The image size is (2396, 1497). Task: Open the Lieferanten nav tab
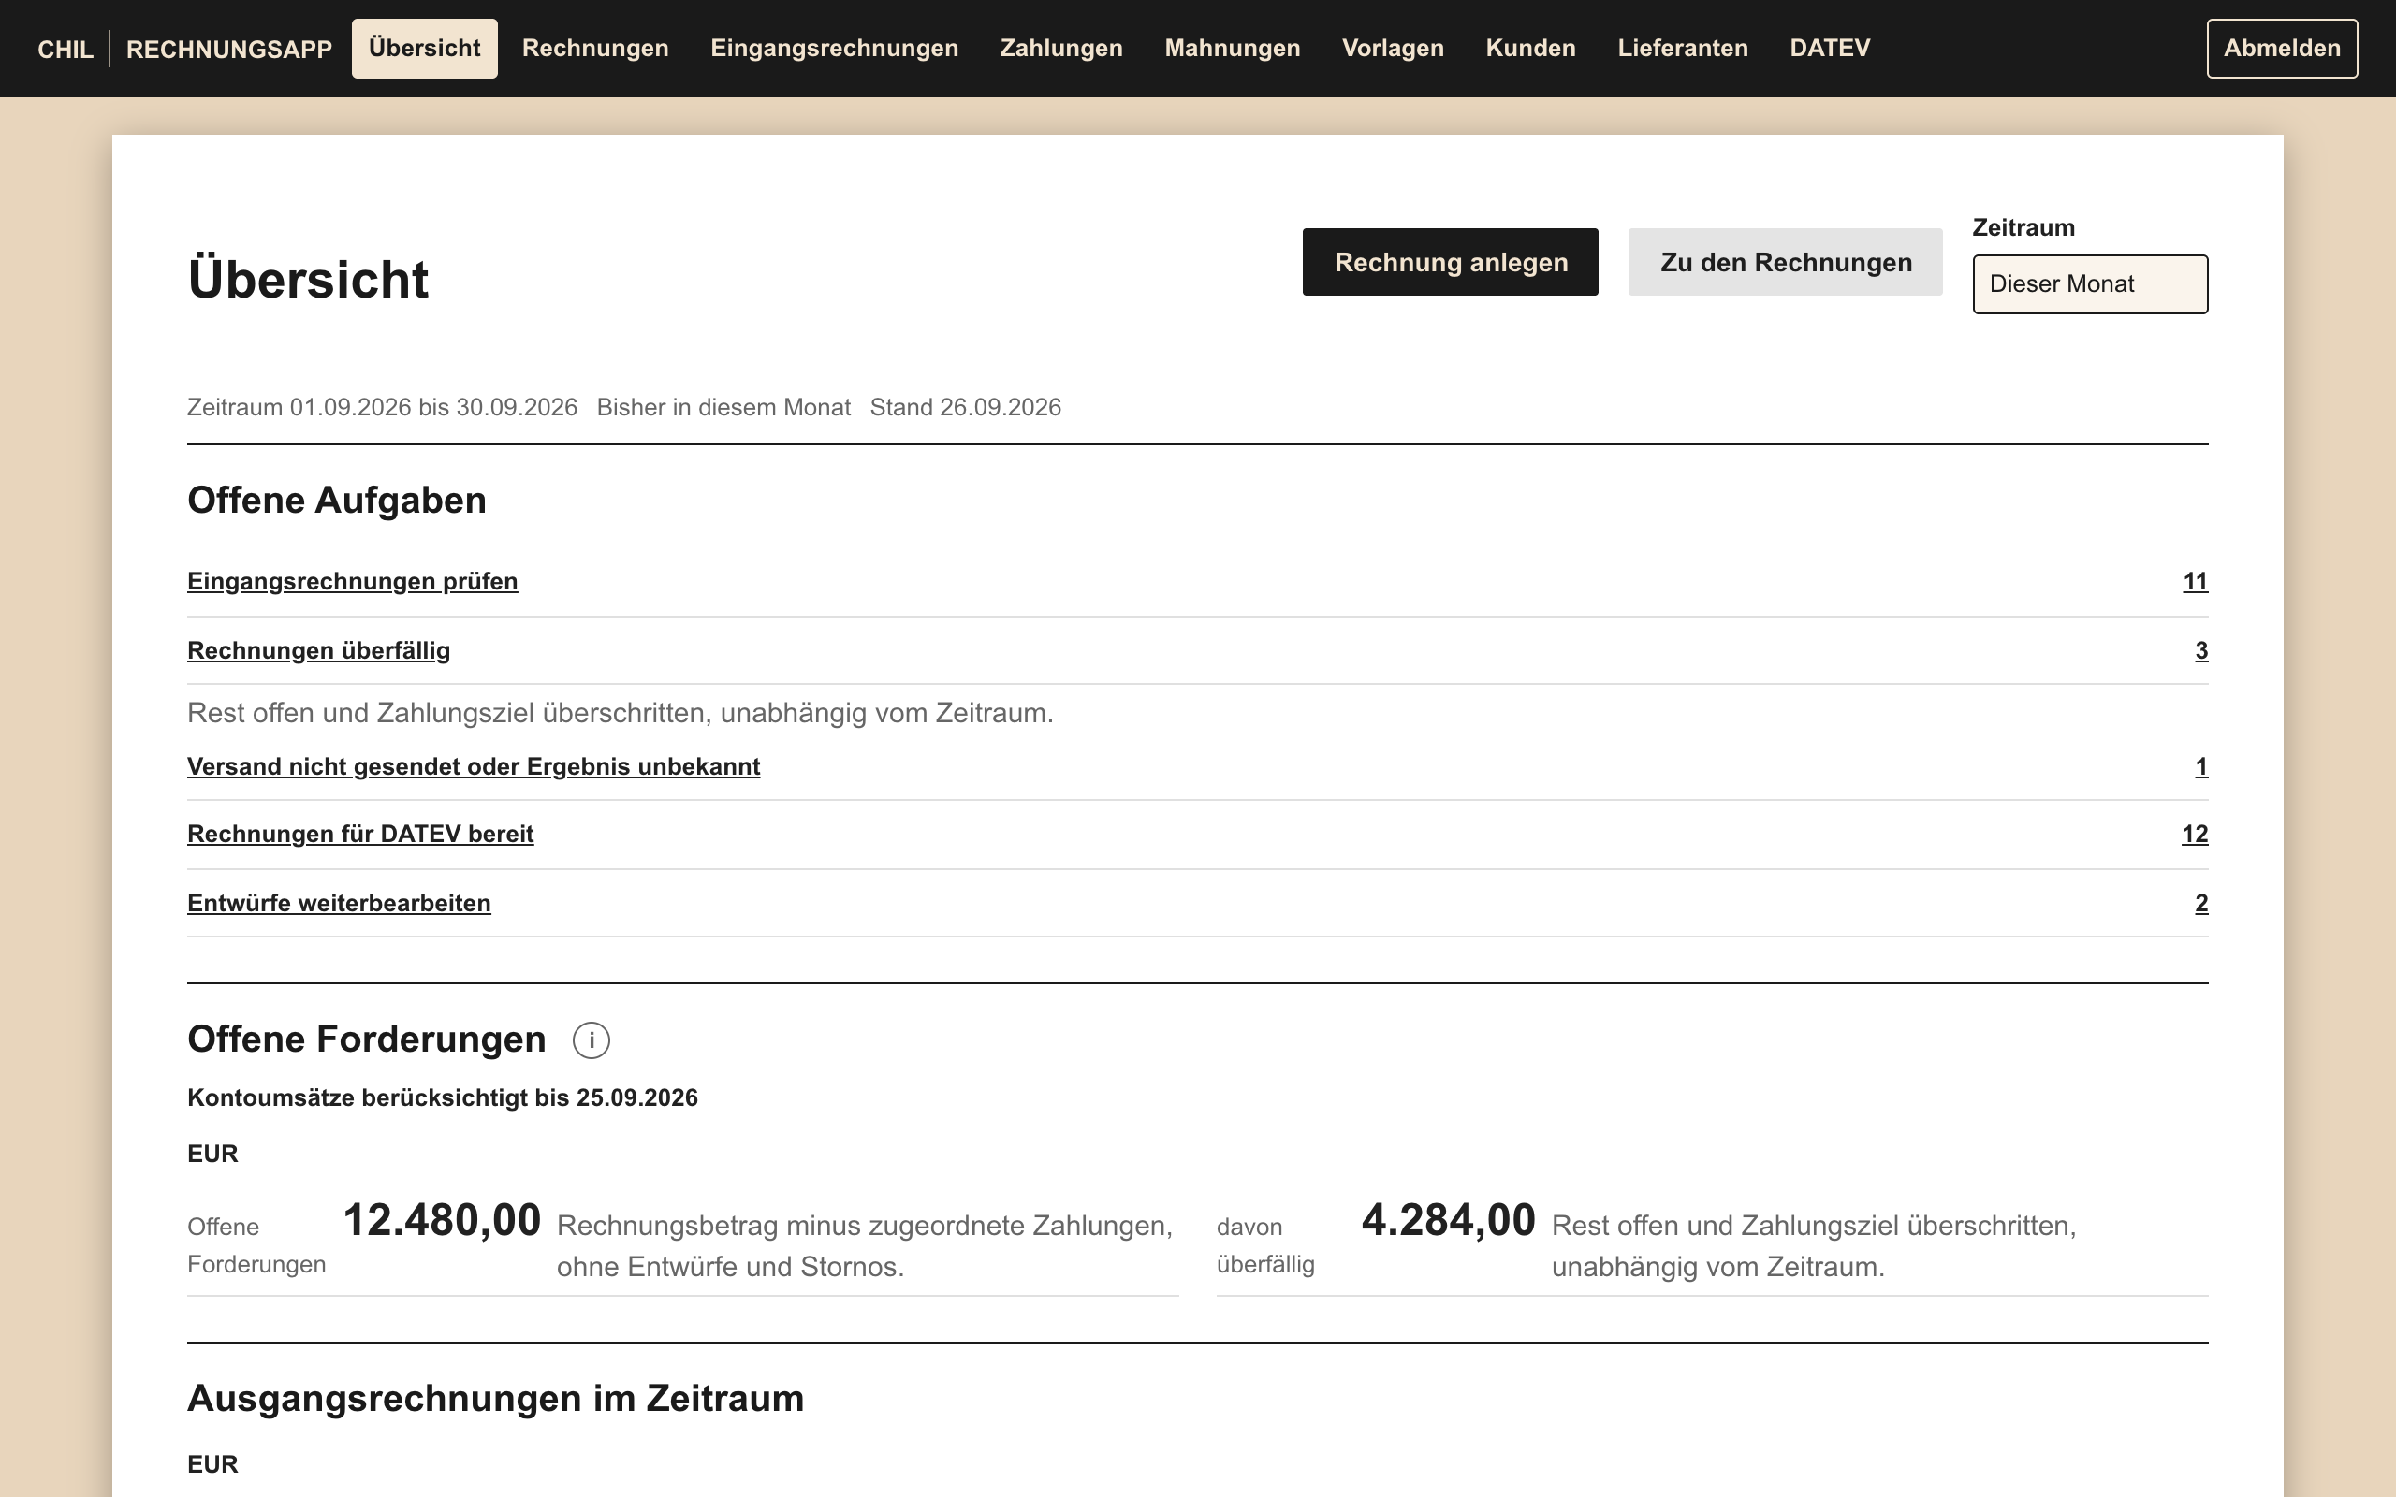(x=1683, y=49)
